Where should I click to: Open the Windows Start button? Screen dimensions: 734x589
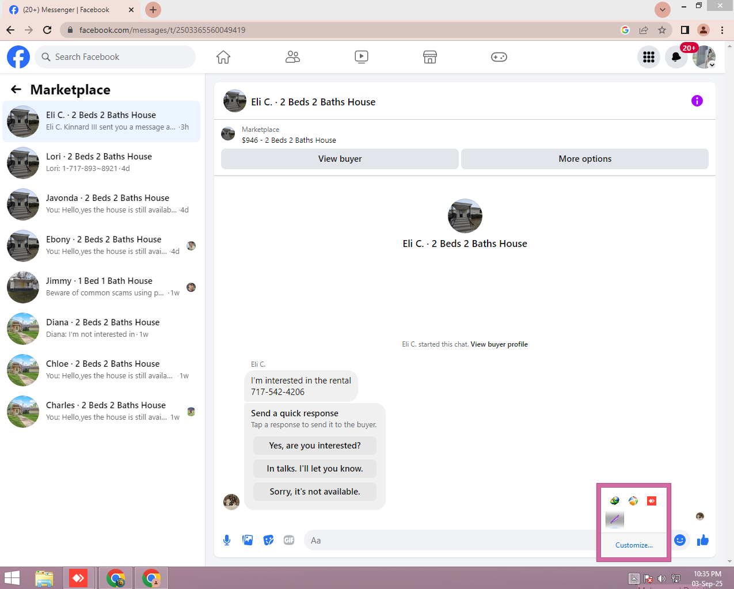click(x=12, y=578)
